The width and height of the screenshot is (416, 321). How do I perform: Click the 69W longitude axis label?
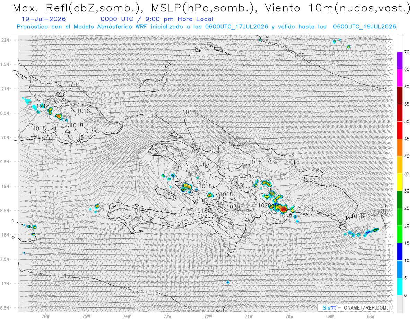click(x=330, y=316)
